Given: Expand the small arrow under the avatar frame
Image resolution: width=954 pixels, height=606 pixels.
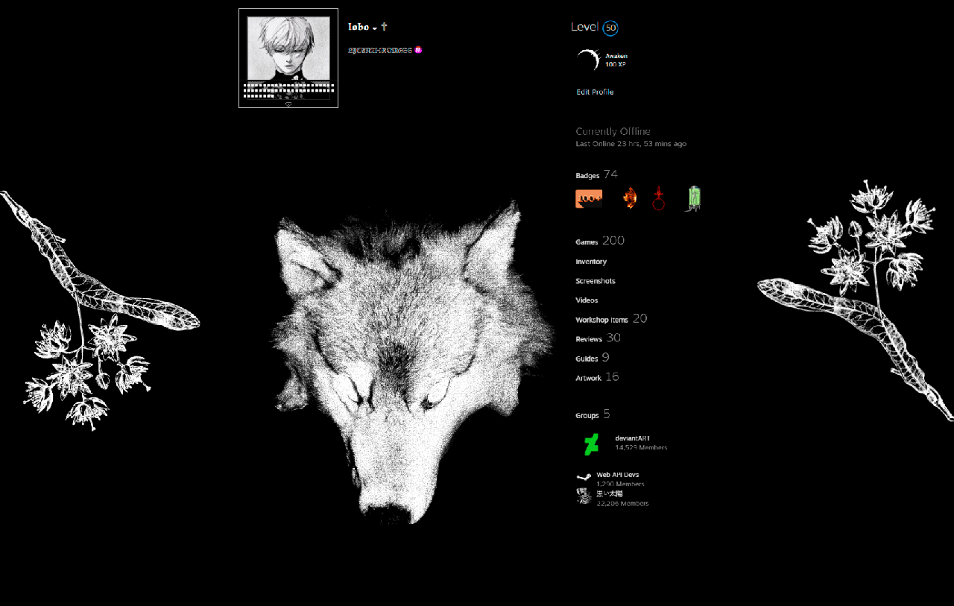Looking at the screenshot, I should [x=288, y=105].
